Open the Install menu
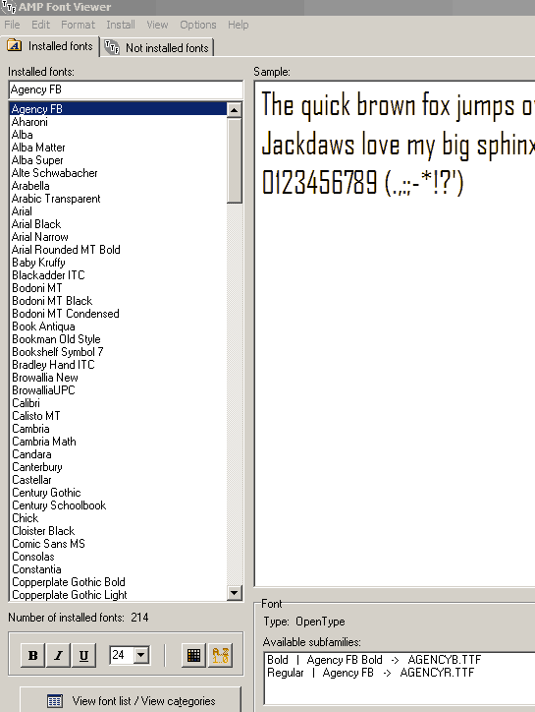The height and width of the screenshot is (712, 535). [x=121, y=25]
